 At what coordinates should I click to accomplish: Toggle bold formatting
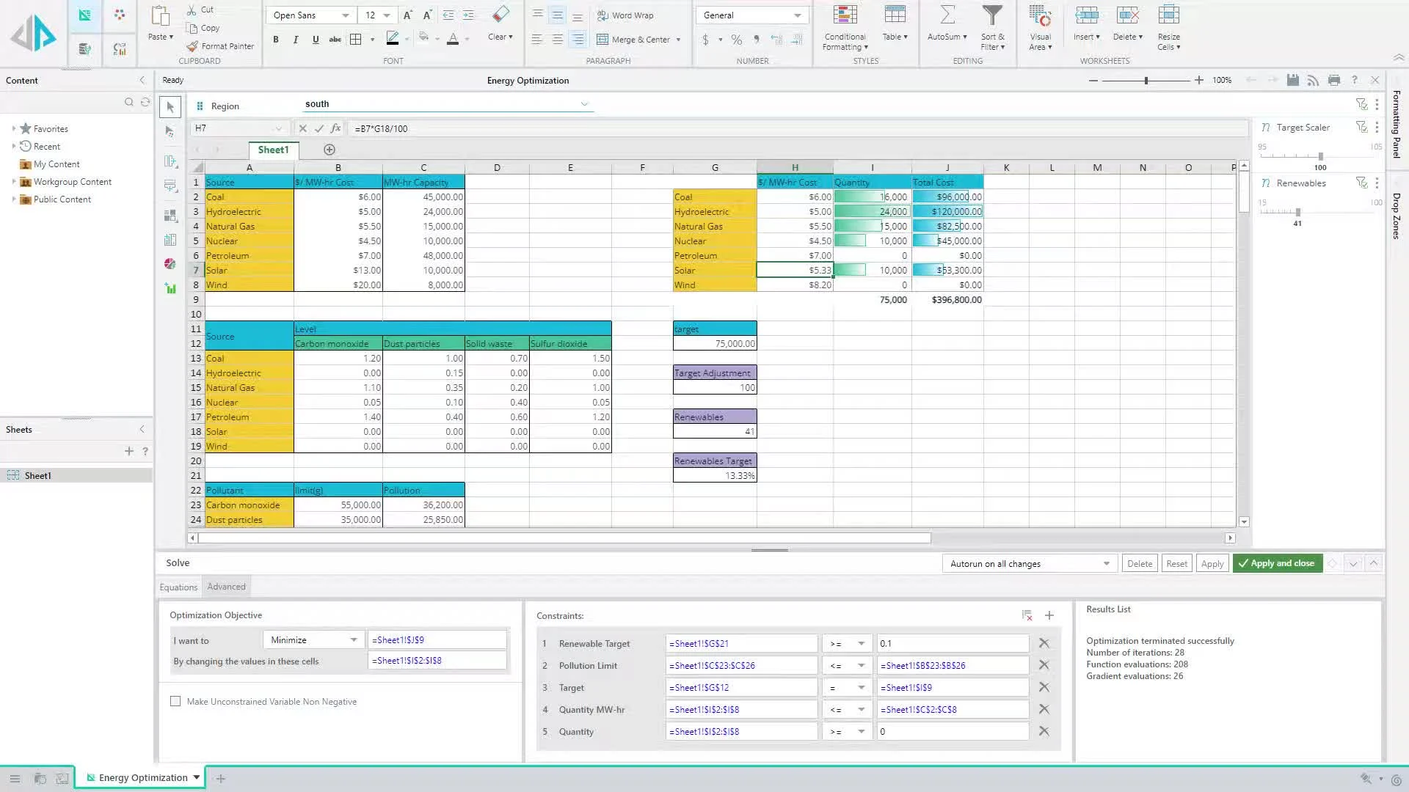coord(276,40)
